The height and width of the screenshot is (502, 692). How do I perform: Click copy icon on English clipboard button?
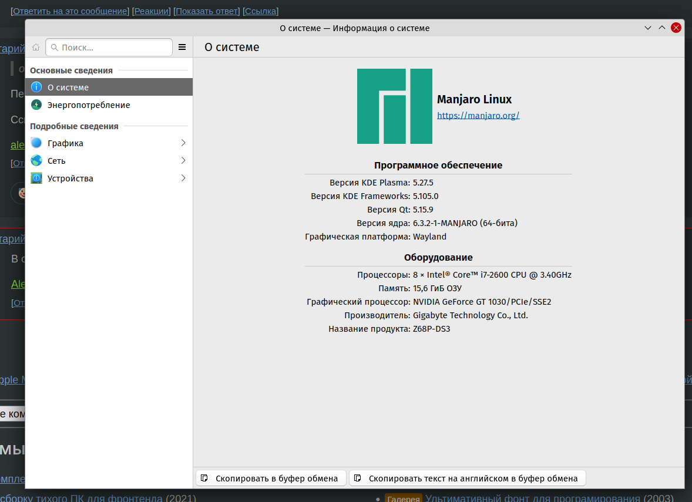coord(358,478)
